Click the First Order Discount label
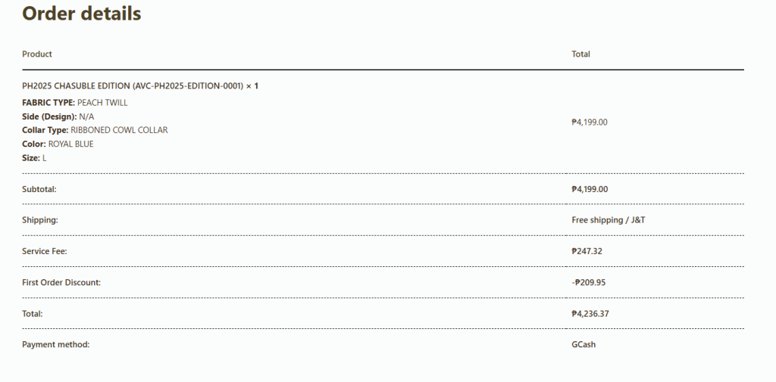The image size is (776, 382). [x=61, y=282]
